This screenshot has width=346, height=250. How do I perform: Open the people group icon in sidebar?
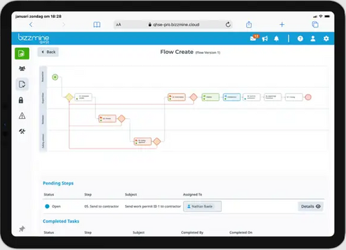coord(22,68)
